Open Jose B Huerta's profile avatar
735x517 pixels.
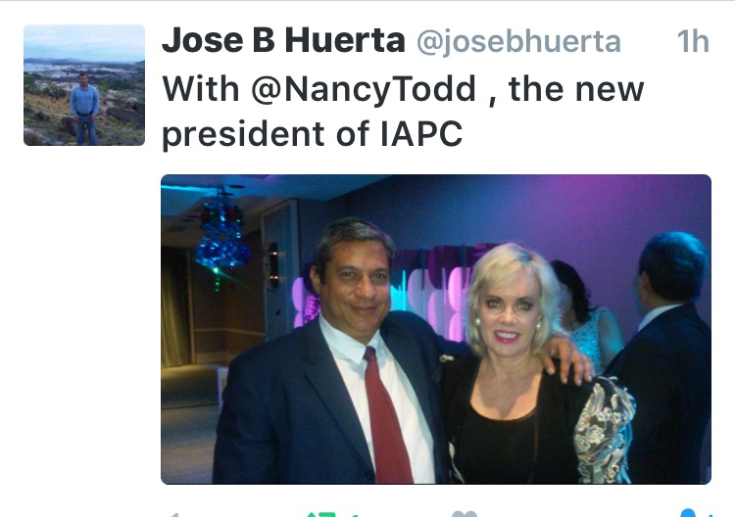point(84,85)
